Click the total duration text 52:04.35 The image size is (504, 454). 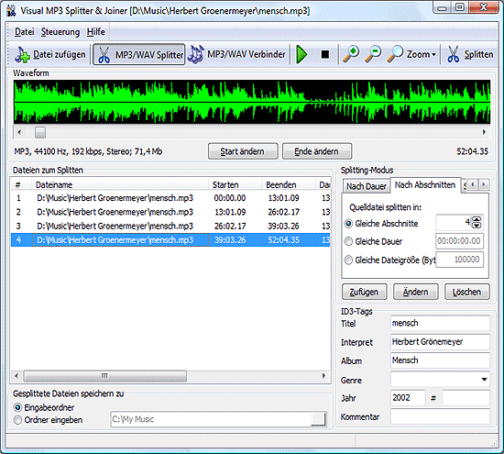coord(472,151)
